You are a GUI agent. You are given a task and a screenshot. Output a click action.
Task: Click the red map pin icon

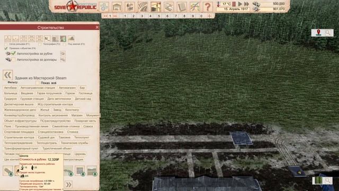[318, 33]
